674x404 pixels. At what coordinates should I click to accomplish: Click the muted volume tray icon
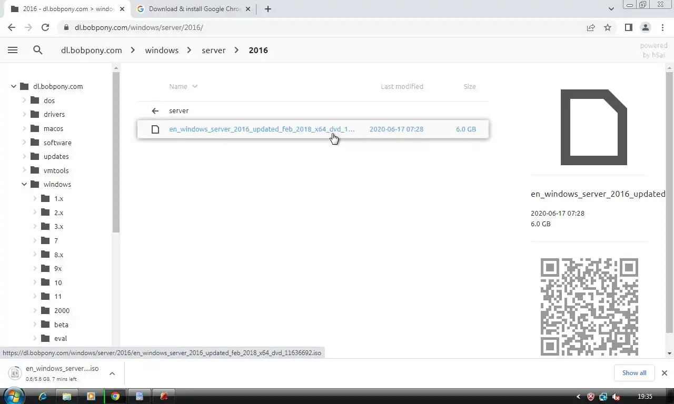pos(616,397)
